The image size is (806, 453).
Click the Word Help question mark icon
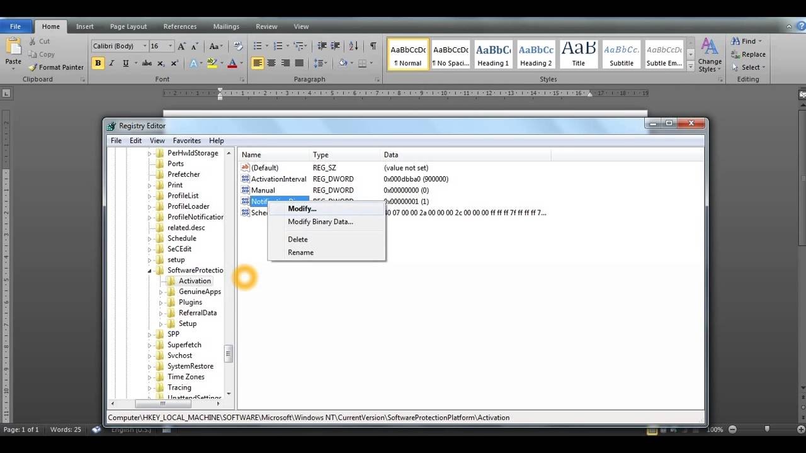coord(800,26)
